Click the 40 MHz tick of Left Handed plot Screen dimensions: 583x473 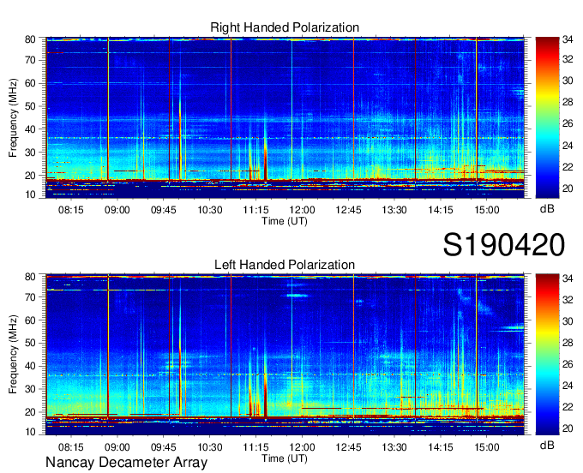[30, 366]
